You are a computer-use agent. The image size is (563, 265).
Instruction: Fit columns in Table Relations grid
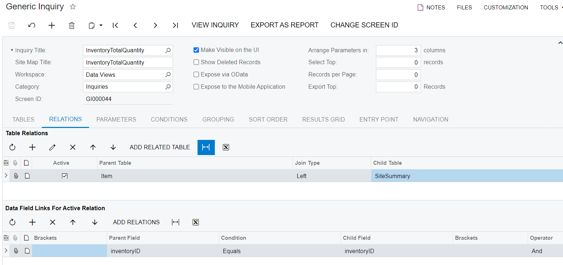206,147
